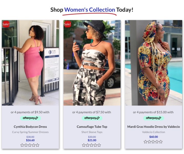184x154 pixels.
Task: Open the Cynthia Bodycon Dress product title
Action: (x=30, y=127)
